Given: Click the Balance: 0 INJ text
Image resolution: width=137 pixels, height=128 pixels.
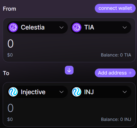Looking at the screenshot, I should tap(116, 119).
